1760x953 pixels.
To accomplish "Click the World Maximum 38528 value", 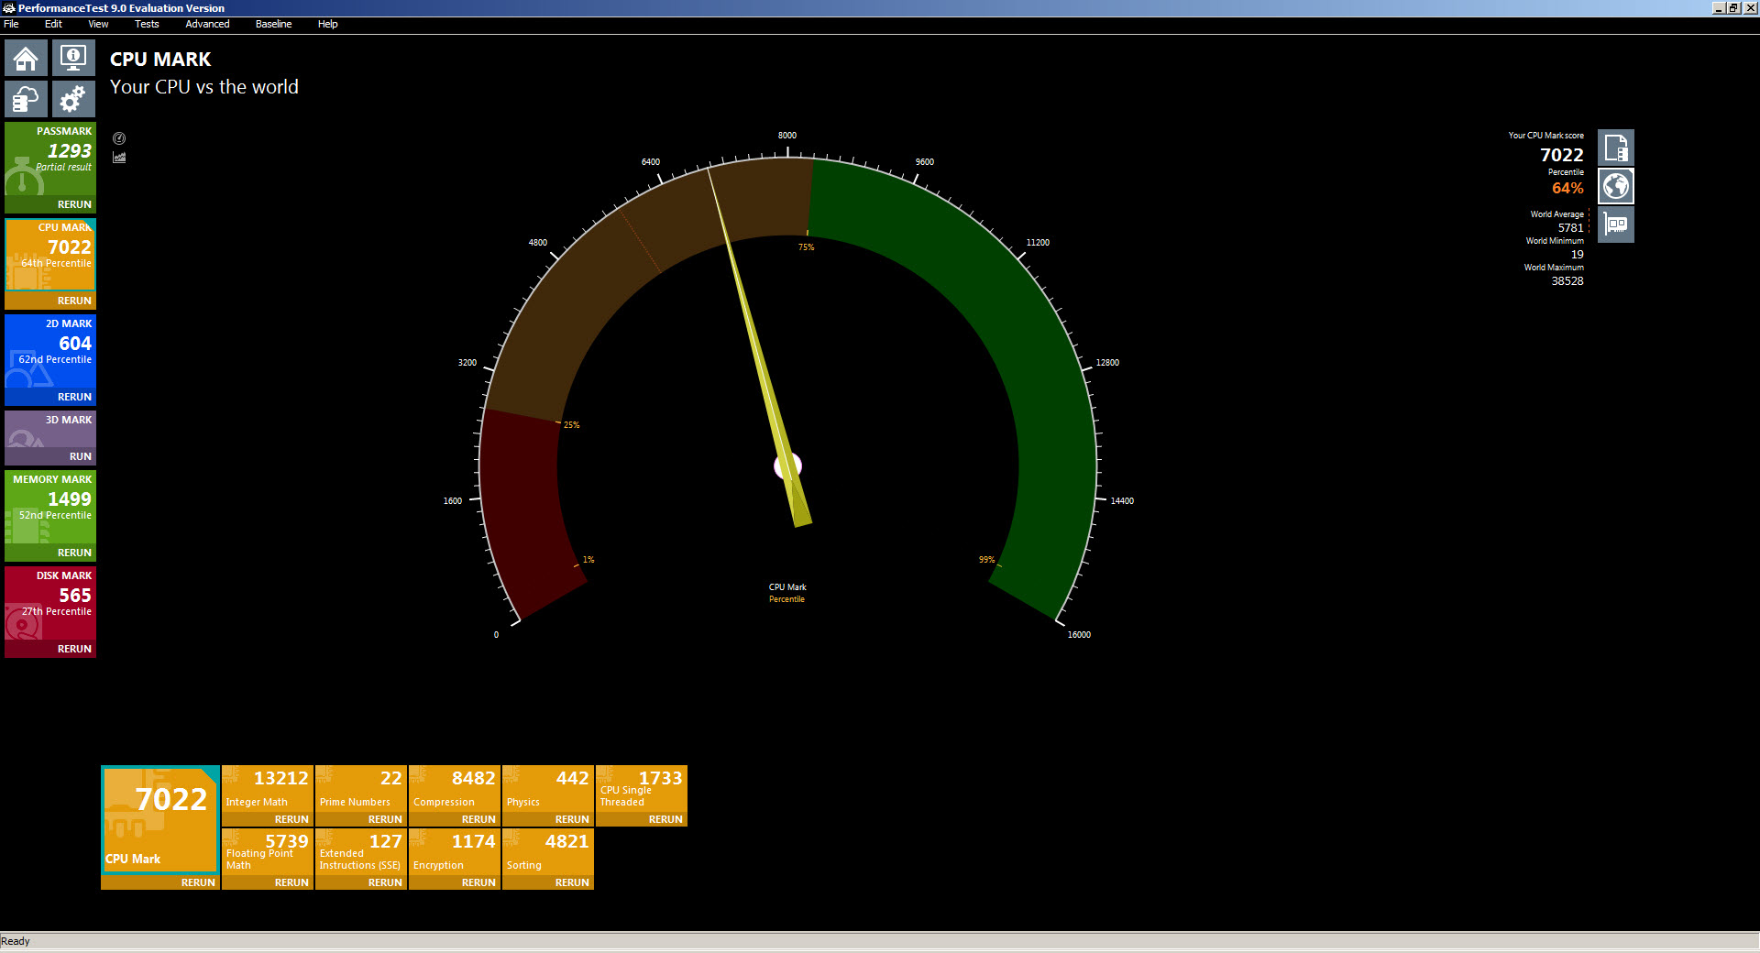I will point(1567,281).
